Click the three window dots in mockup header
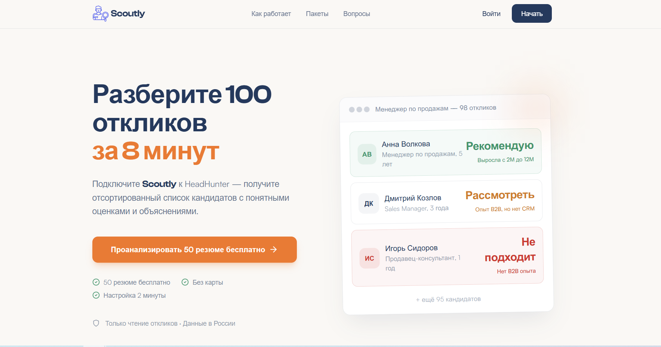The image size is (661, 347). coord(359,109)
